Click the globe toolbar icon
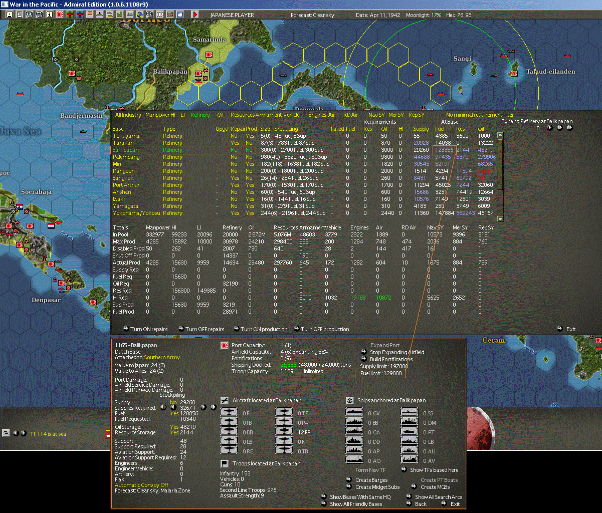Viewport: 602px width, 513px height. click(139, 15)
